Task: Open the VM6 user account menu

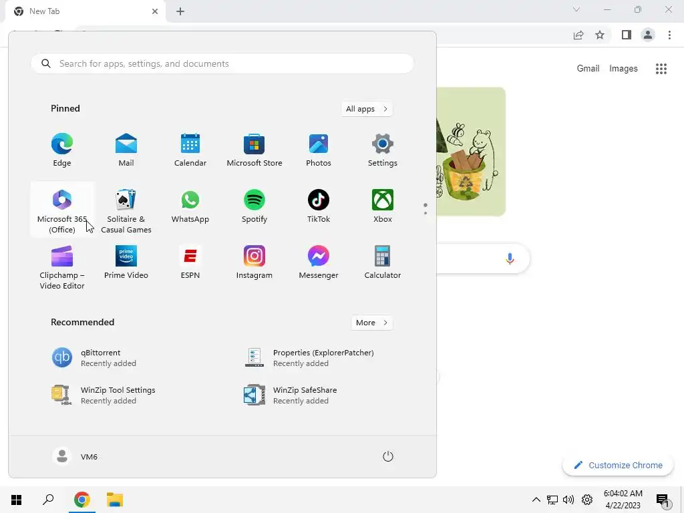Action: pyautogui.click(x=75, y=456)
